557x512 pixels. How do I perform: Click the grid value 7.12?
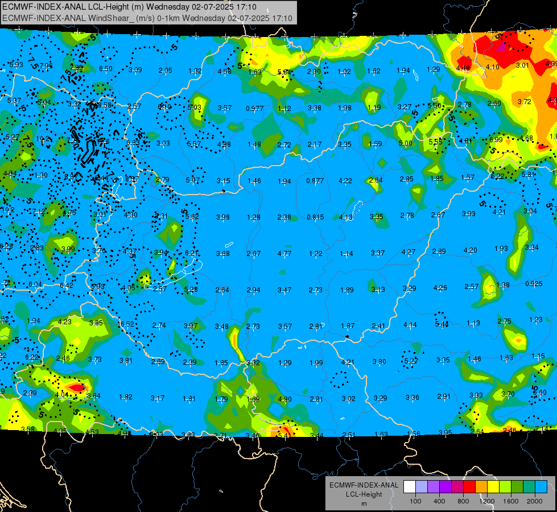(x=38, y=212)
